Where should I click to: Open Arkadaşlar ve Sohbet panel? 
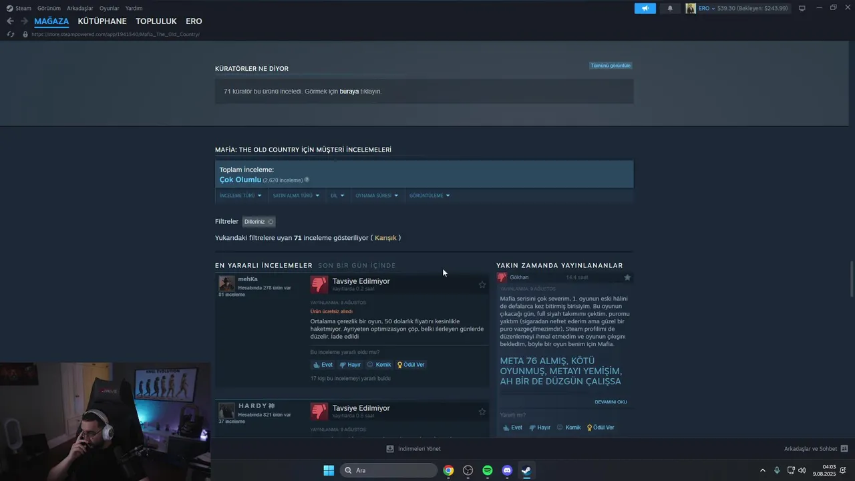coord(816,449)
